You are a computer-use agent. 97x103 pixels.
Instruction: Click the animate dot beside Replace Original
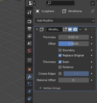point(92,55)
